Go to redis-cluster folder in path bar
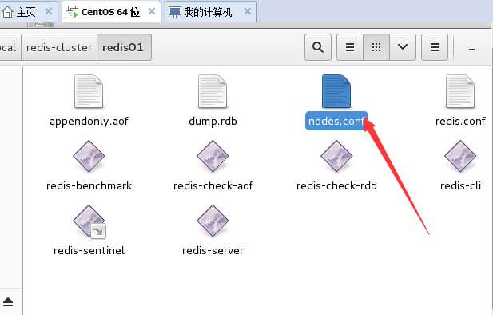This screenshot has width=493, height=315. (59, 47)
